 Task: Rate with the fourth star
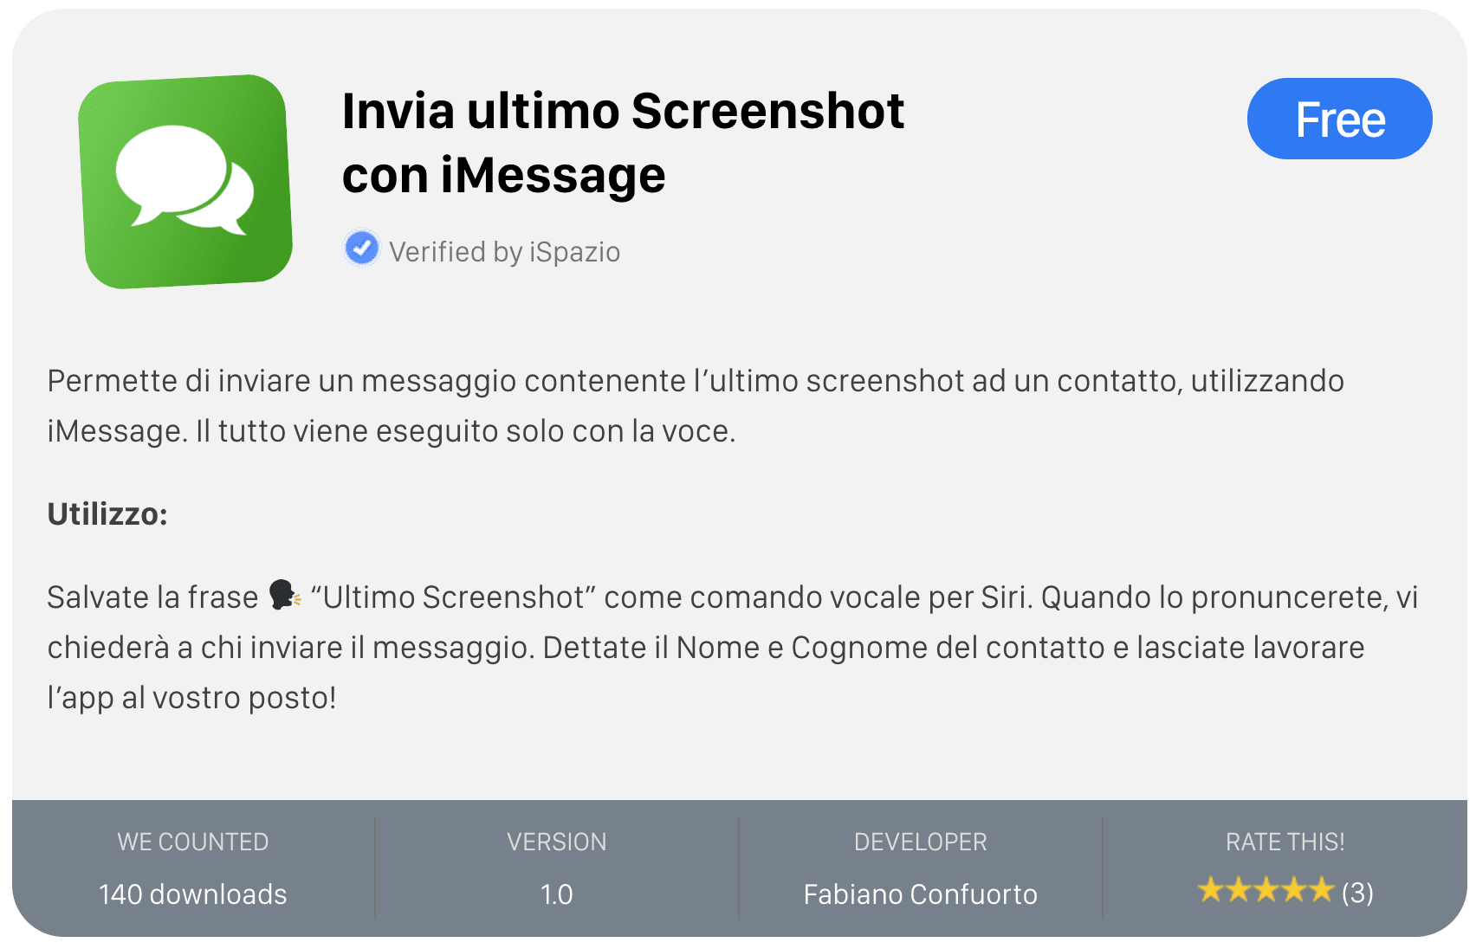1293,889
